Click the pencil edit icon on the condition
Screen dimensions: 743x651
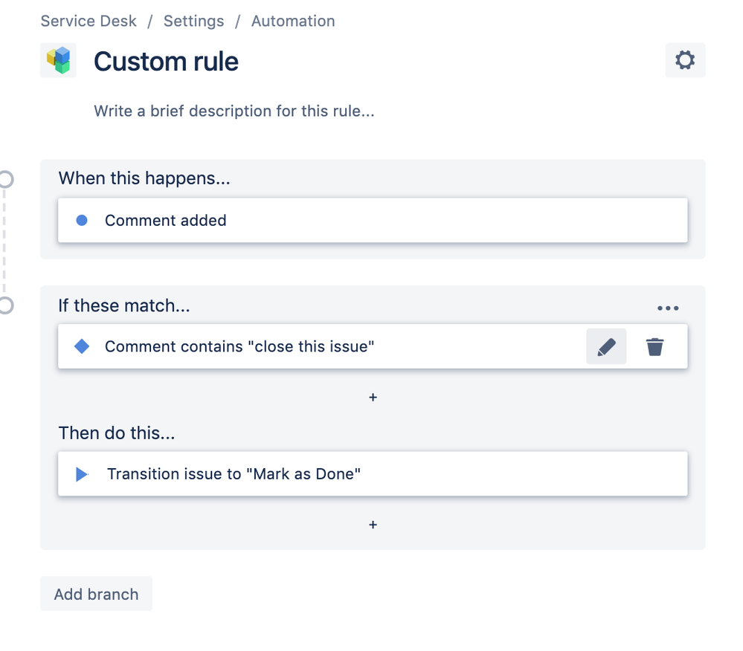point(606,346)
